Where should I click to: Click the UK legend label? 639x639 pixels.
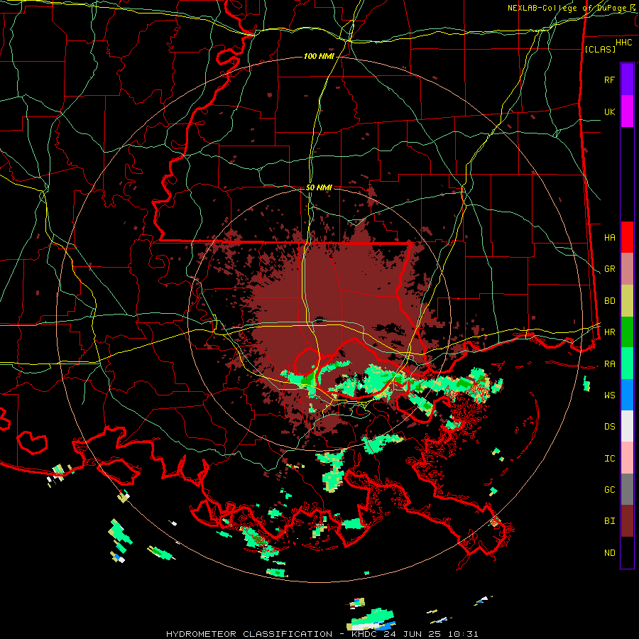[609, 111]
